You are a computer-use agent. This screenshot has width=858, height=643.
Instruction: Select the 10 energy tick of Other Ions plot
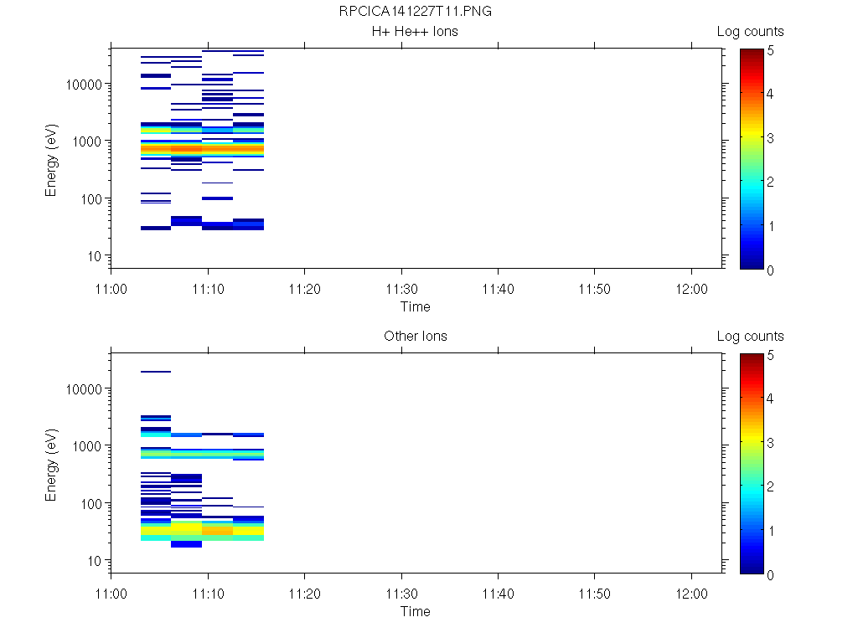tap(95, 561)
